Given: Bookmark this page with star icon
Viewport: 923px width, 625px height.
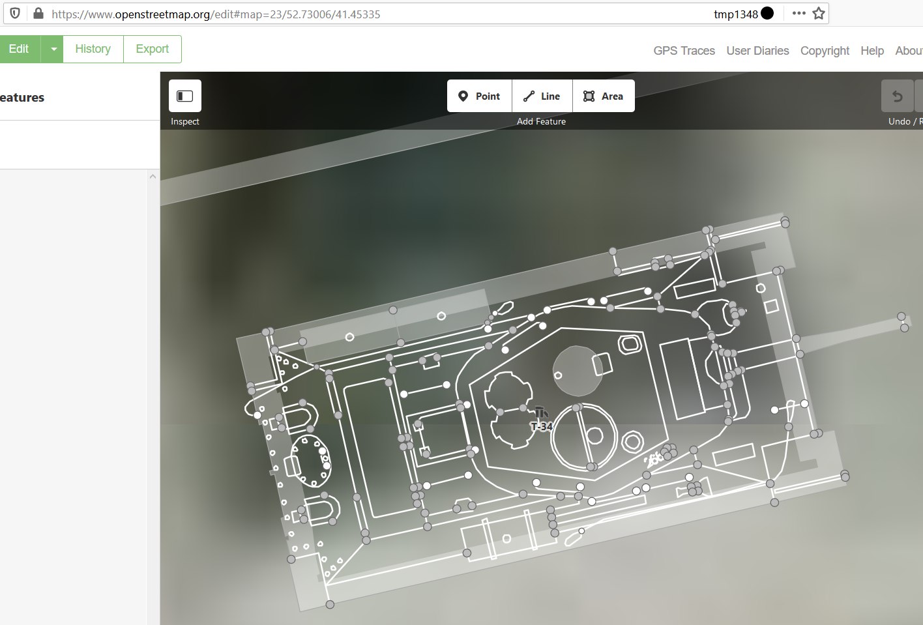Looking at the screenshot, I should tap(819, 13).
